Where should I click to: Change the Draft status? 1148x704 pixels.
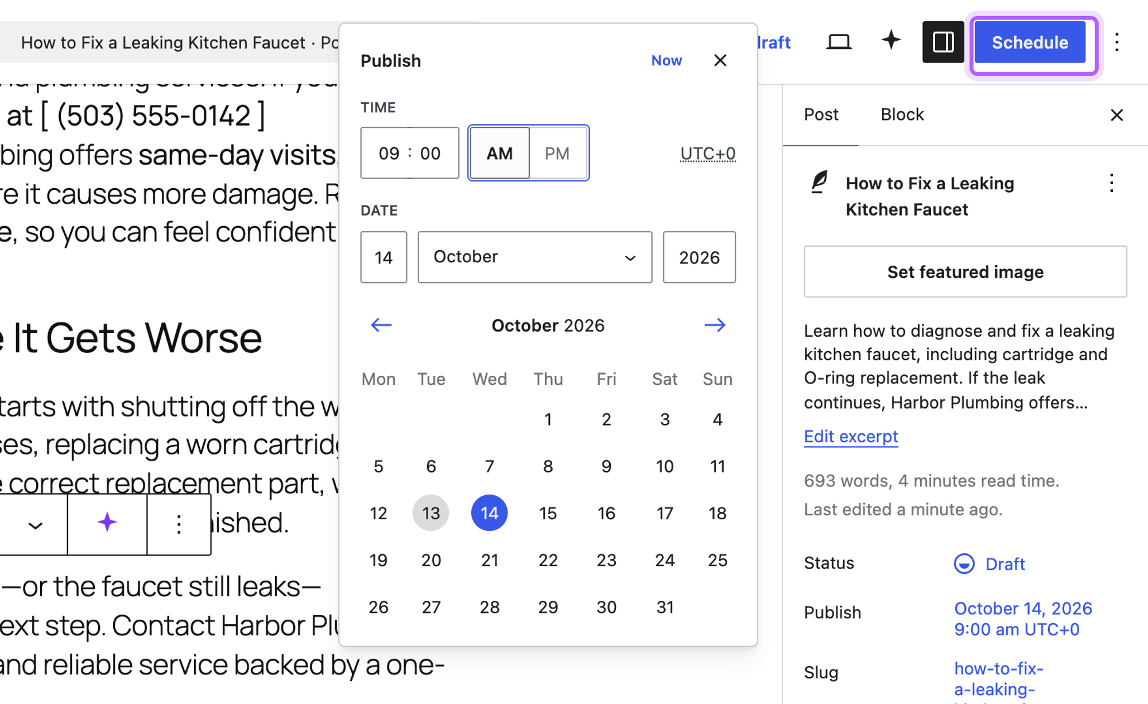pos(990,564)
